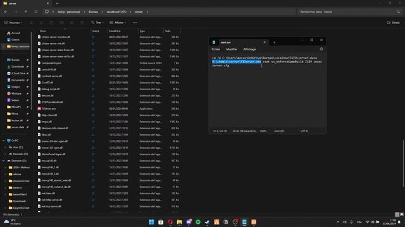The width and height of the screenshot is (405, 227).
Task: Click the UTF-8 encoding in Notepad status bar
Action: (x=304, y=131)
